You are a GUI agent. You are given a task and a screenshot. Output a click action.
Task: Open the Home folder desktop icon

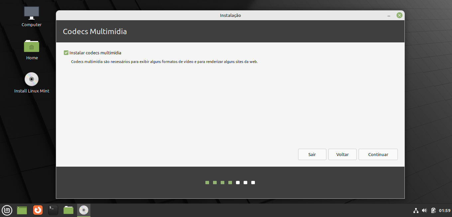(32, 50)
